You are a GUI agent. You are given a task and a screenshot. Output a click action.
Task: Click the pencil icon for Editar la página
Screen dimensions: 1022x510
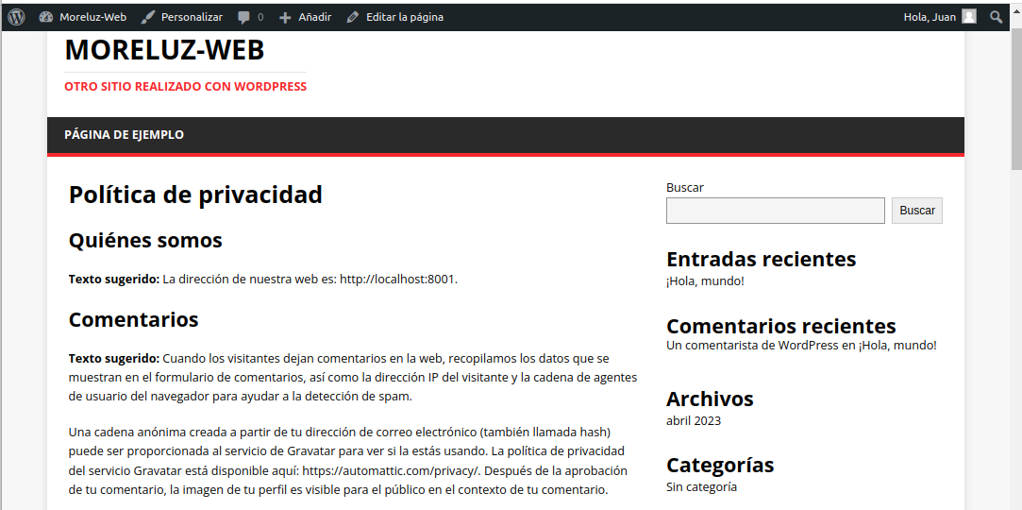(353, 17)
